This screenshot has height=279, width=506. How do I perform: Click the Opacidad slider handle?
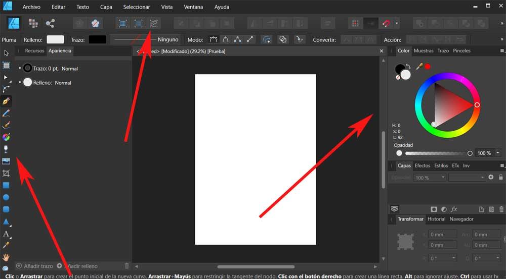click(x=470, y=153)
